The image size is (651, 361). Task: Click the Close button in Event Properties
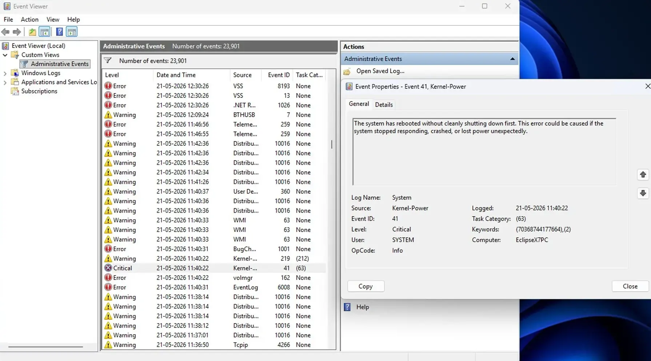click(630, 286)
